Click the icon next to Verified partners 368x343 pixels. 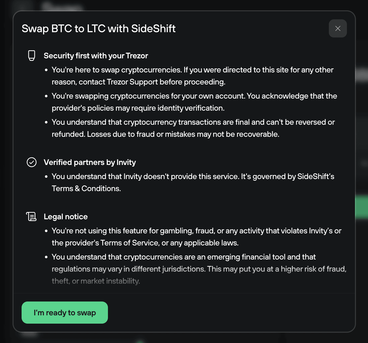coord(31,162)
